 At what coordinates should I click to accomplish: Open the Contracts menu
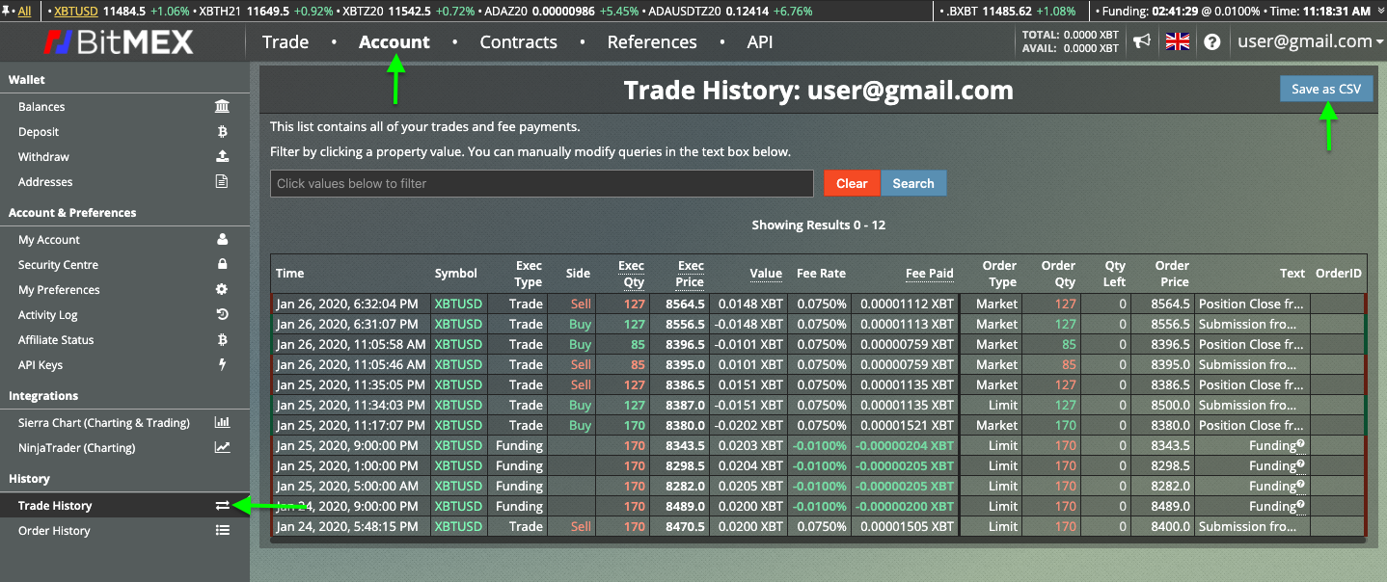click(x=518, y=42)
